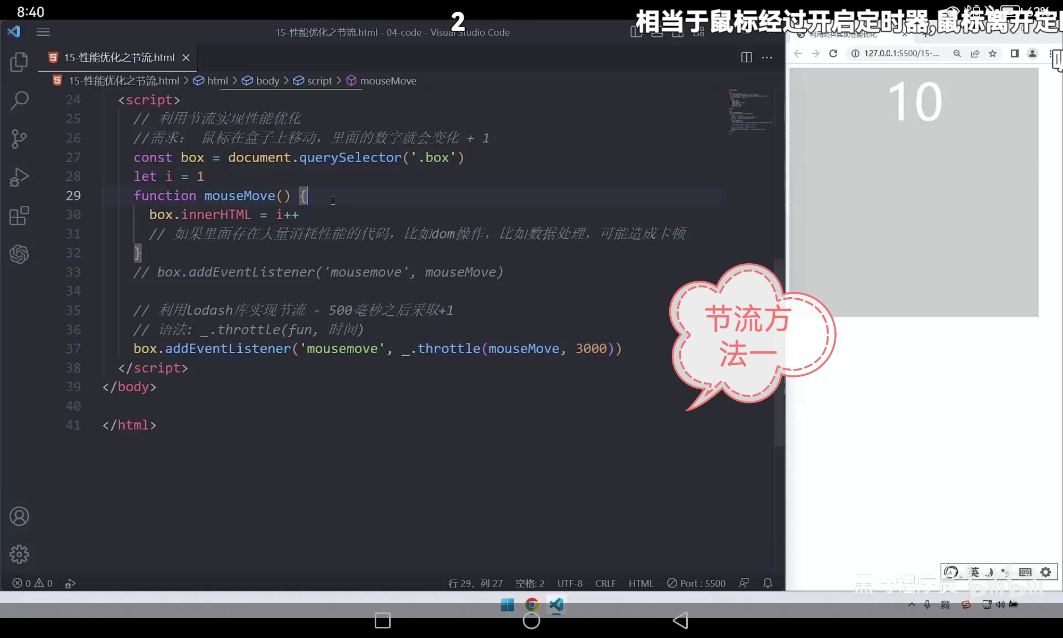Open the hamburger application menu
This screenshot has height=638, width=1063.
43,32
